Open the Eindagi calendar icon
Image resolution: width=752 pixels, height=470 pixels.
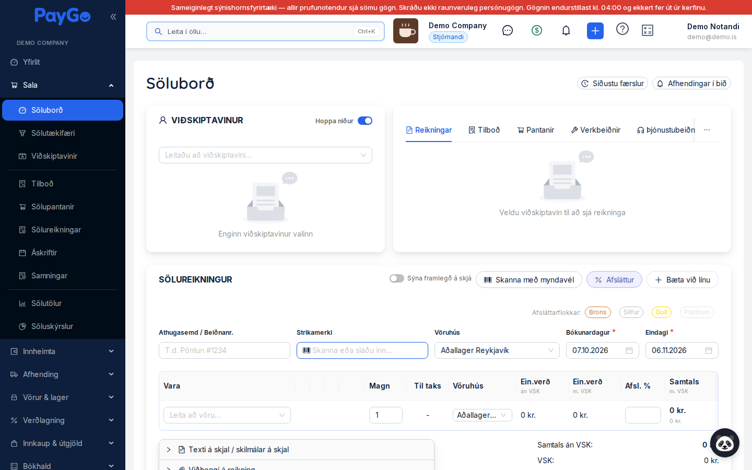click(709, 350)
